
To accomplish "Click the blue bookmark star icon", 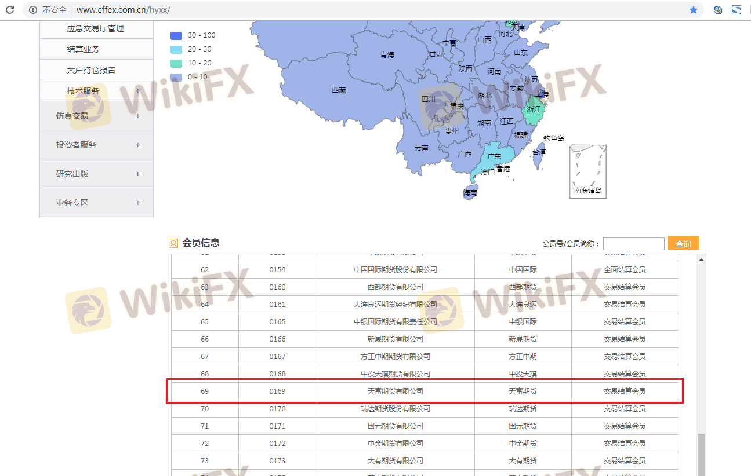I will pyautogui.click(x=694, y=10).
